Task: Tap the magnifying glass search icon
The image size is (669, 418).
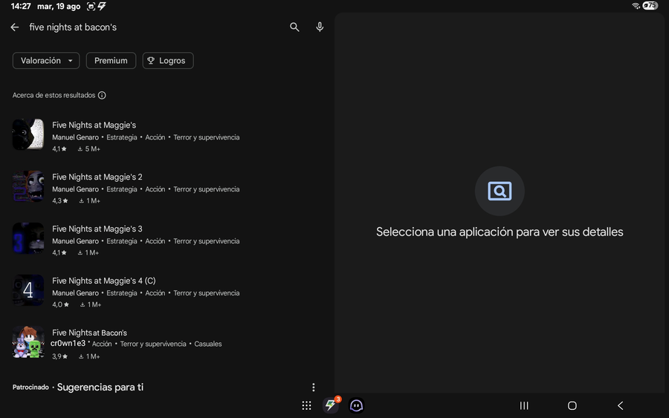Action: tap(294, 27)
